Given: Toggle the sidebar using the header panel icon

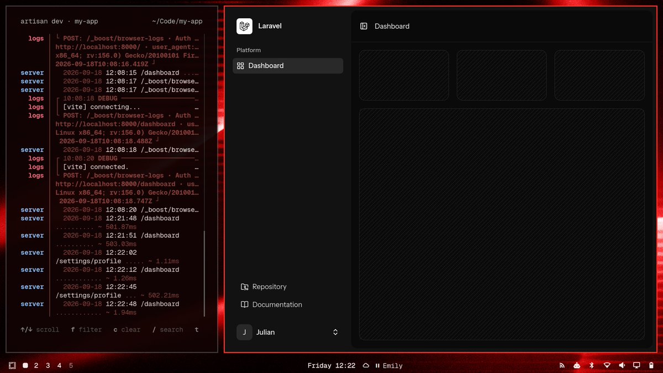Looking at the screenshot, I should pos(364,26).
